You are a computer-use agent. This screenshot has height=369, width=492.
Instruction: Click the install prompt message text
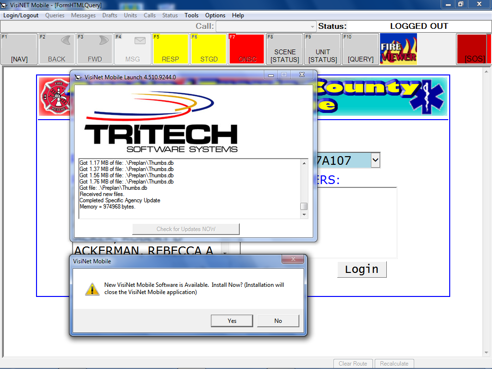click(x=194, y=288)
